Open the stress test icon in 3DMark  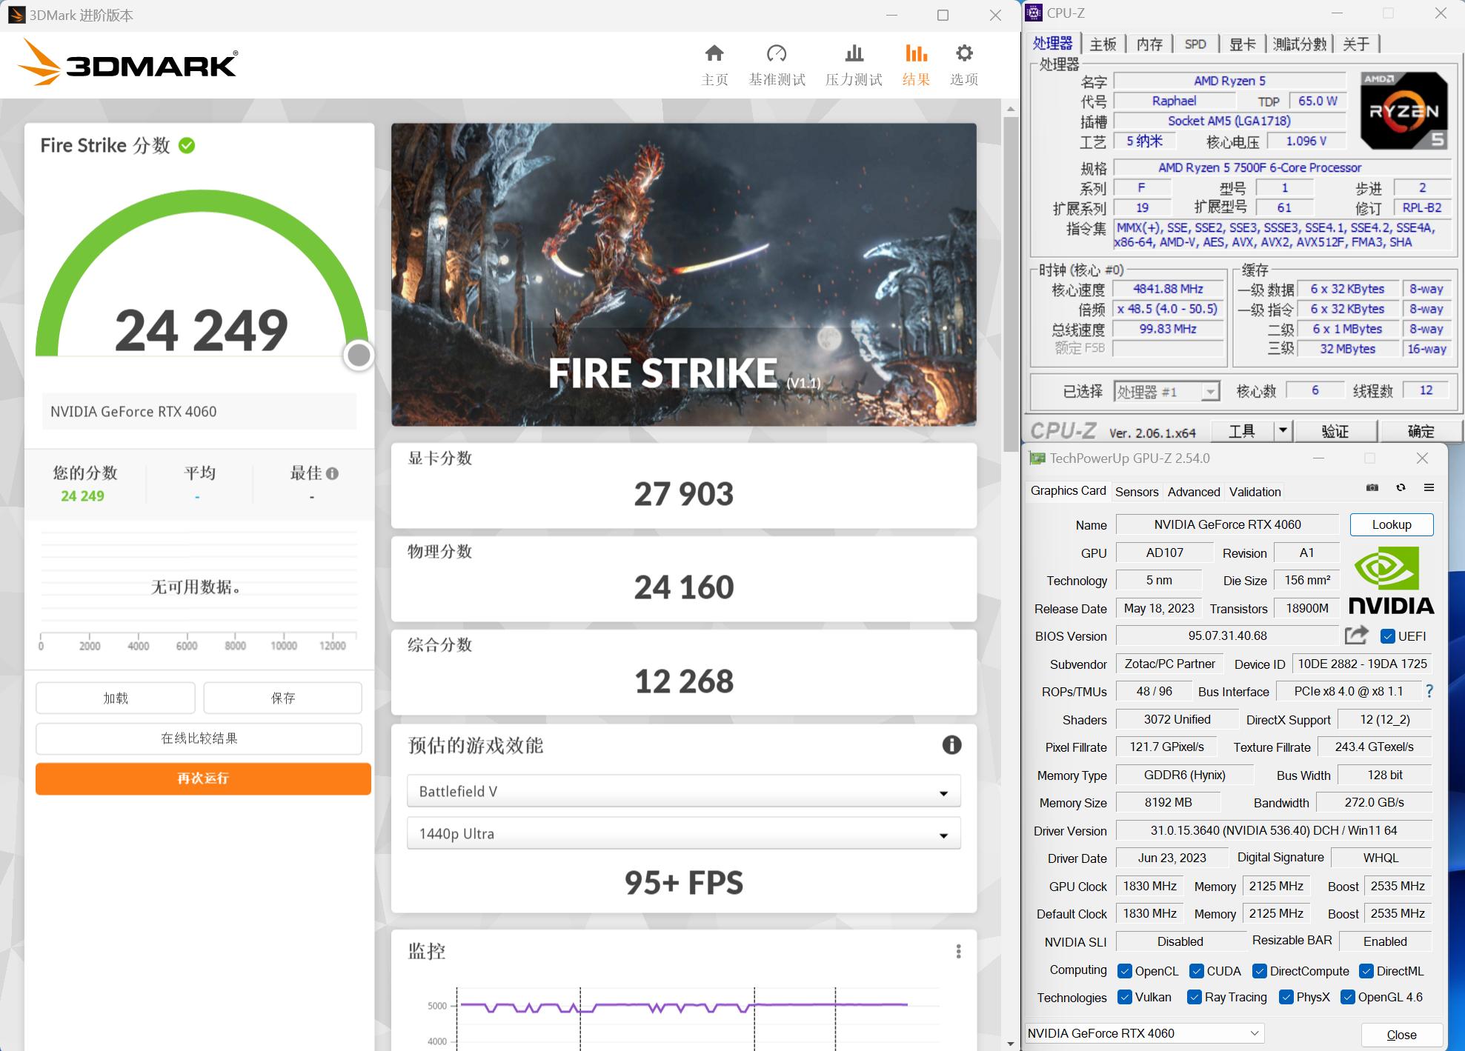pos(854,53)
